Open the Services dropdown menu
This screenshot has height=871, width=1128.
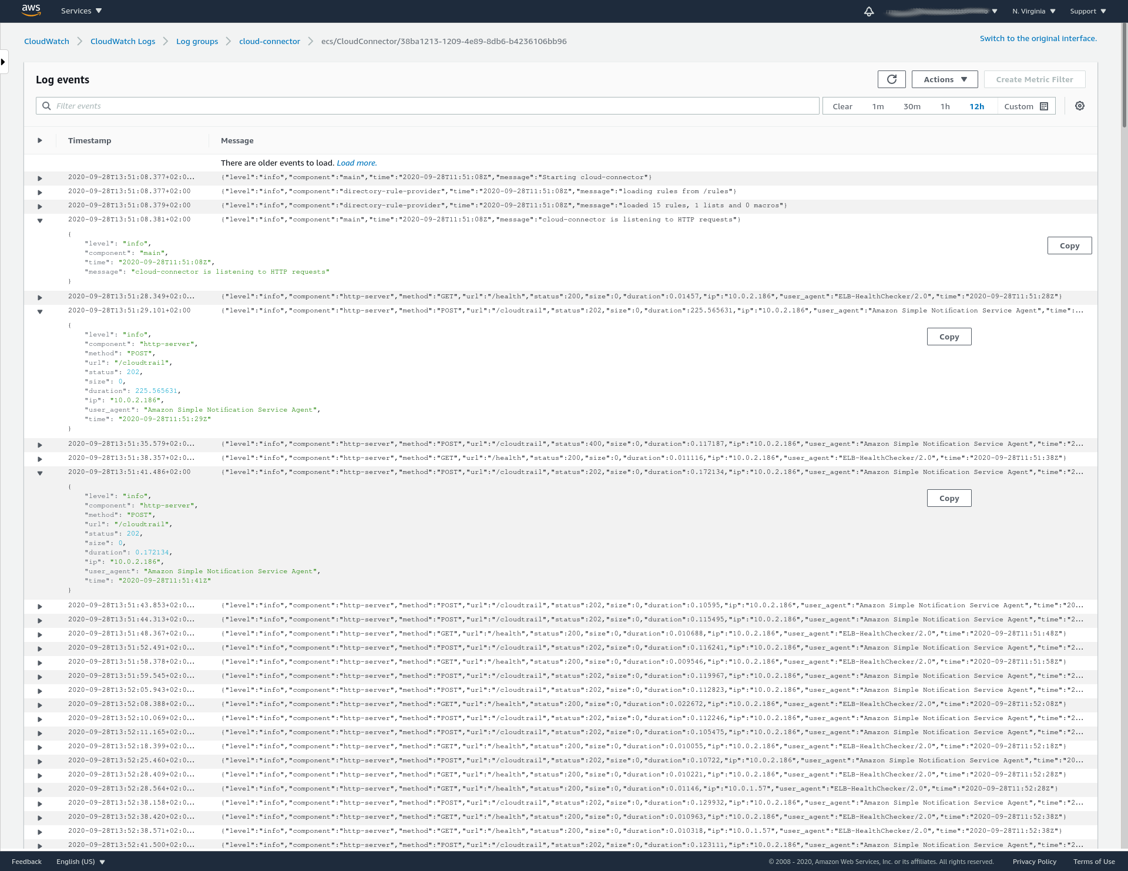(x=82, y=11)
